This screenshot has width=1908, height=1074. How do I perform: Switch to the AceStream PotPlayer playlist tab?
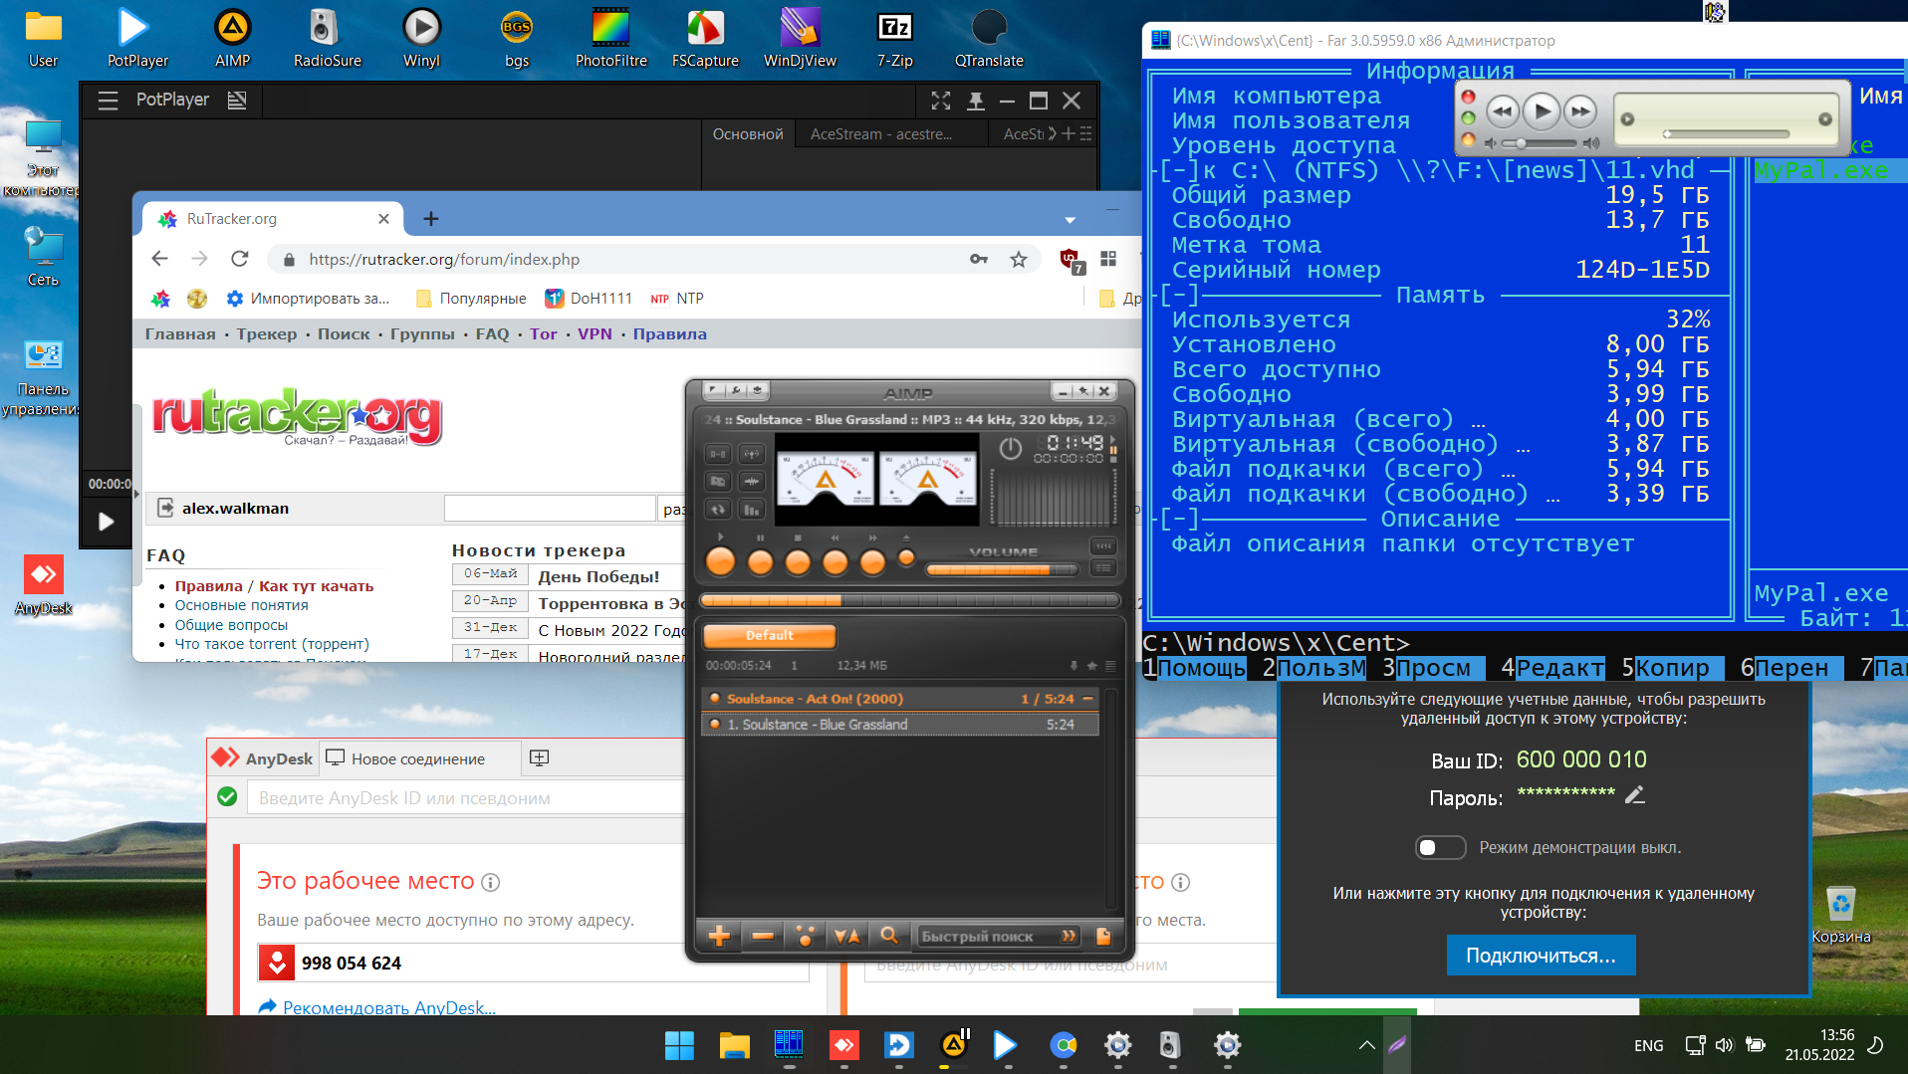[880, 134]
